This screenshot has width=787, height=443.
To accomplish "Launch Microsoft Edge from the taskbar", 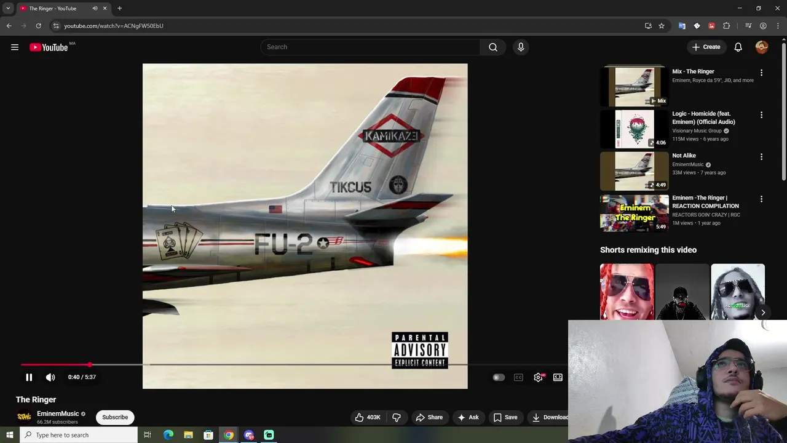I will [168, 435].
